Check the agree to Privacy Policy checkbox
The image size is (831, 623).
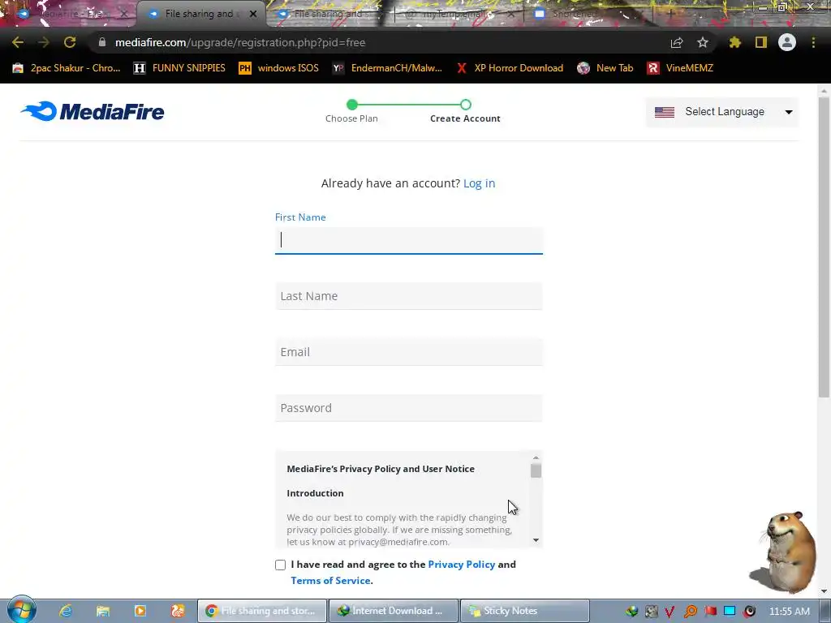tap(280, 565)
